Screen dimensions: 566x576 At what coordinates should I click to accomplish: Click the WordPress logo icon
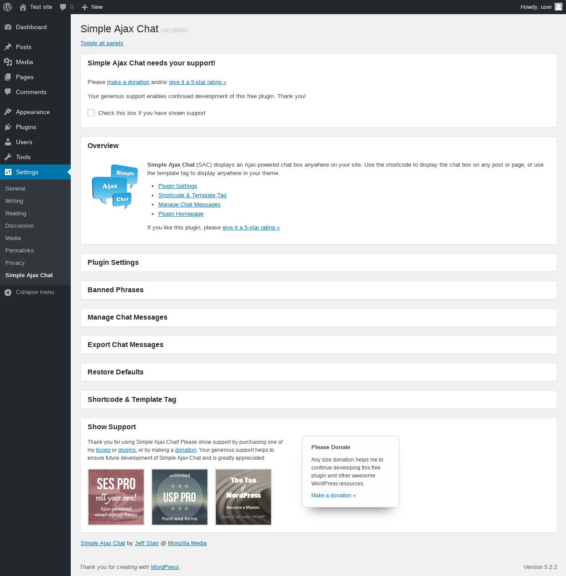click(x=8, y=7)
